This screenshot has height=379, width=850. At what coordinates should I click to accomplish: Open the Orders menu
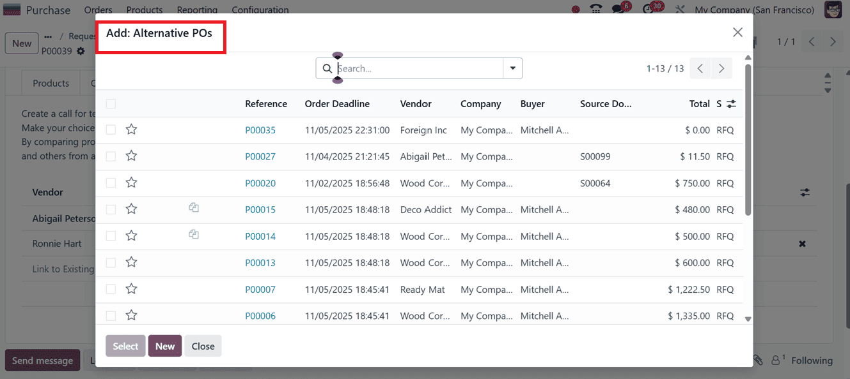coord(98,10)
